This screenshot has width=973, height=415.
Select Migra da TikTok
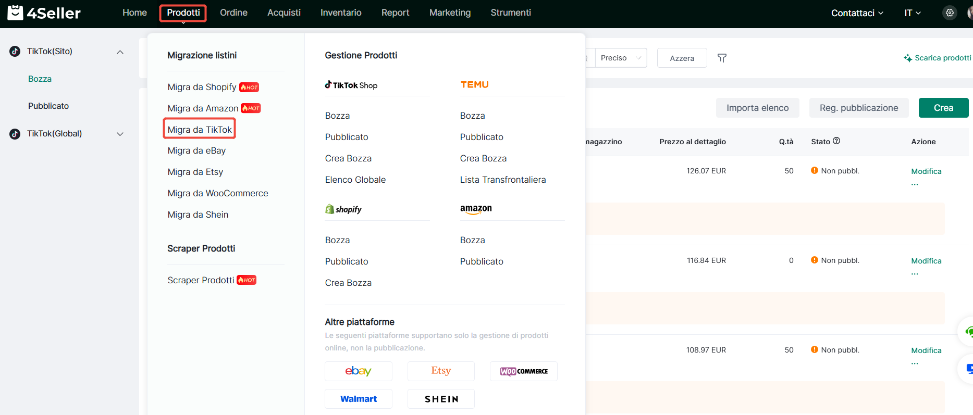[x=200, y=130]
